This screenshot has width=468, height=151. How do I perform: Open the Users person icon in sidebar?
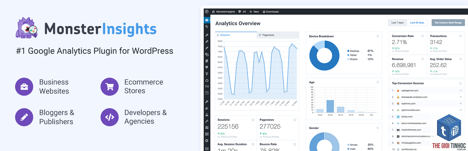click(x=207, y=115)
